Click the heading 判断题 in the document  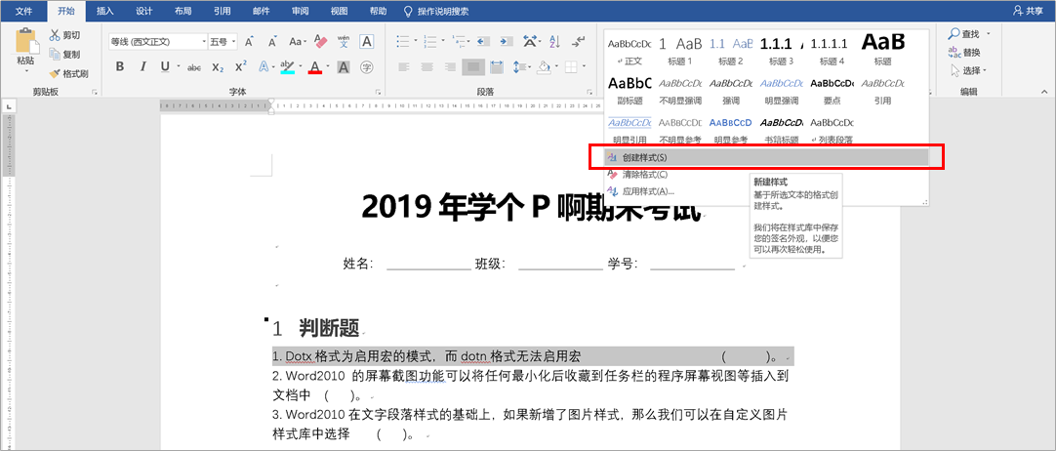[x=329, y=328]
